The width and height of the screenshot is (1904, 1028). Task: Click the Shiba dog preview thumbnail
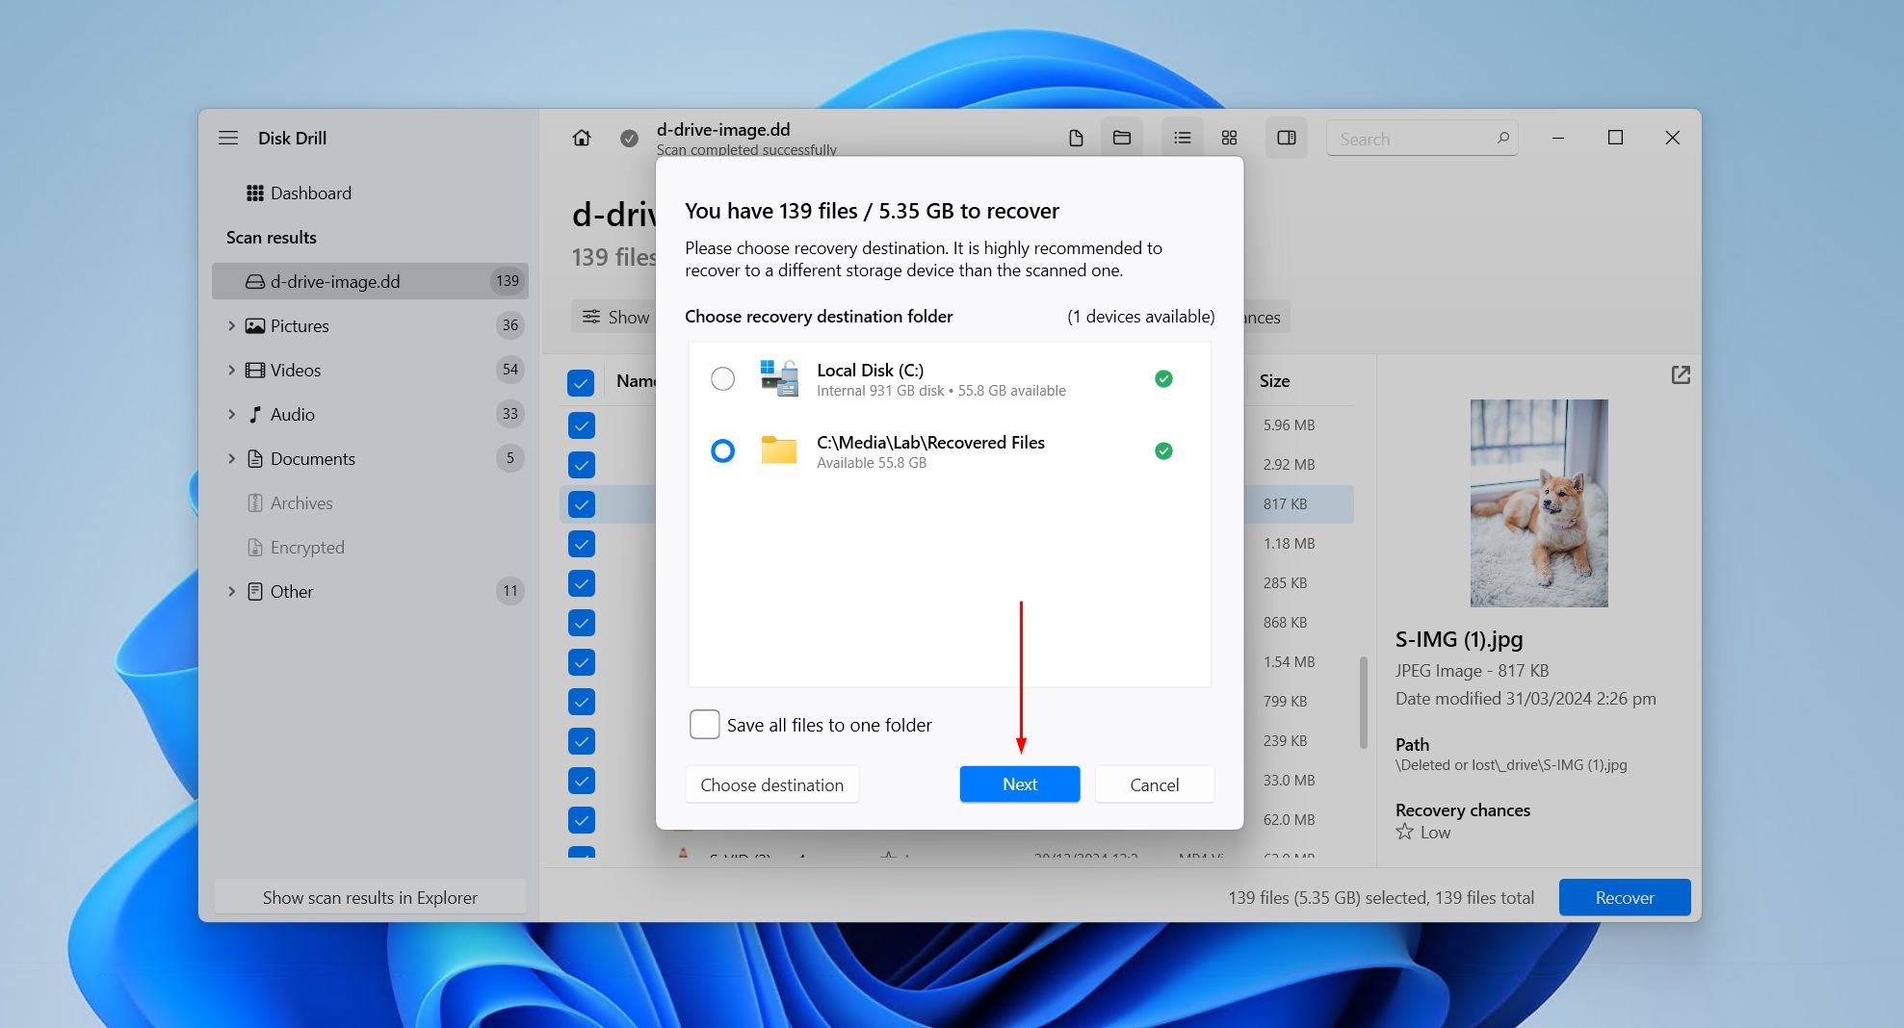pyautogui.click(x=1539, y=503)
